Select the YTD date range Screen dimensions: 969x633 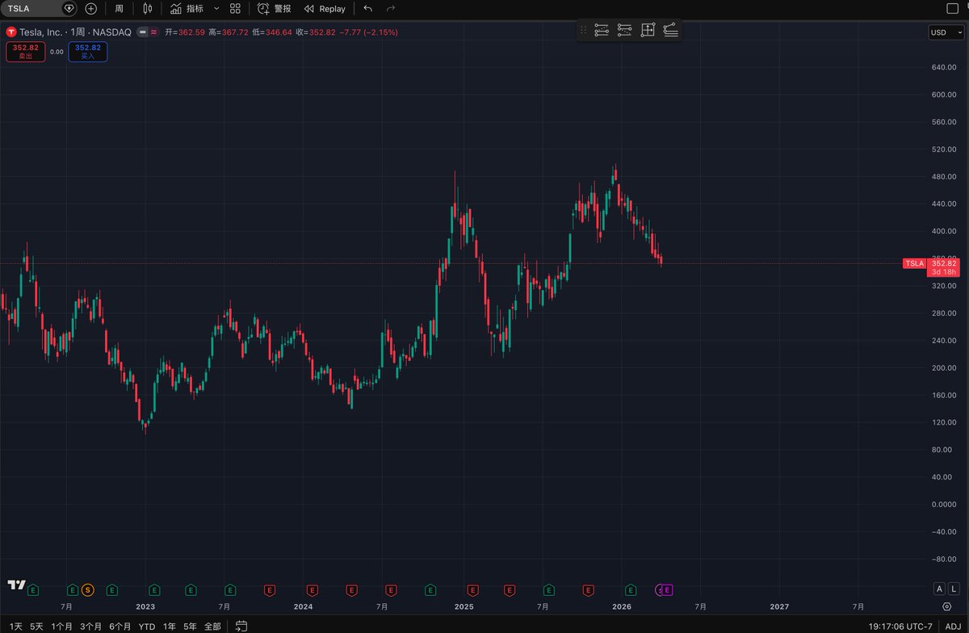[x=147, y=626]
